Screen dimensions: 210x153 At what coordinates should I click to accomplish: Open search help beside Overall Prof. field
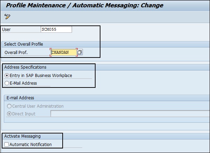[x=80, y=52]
